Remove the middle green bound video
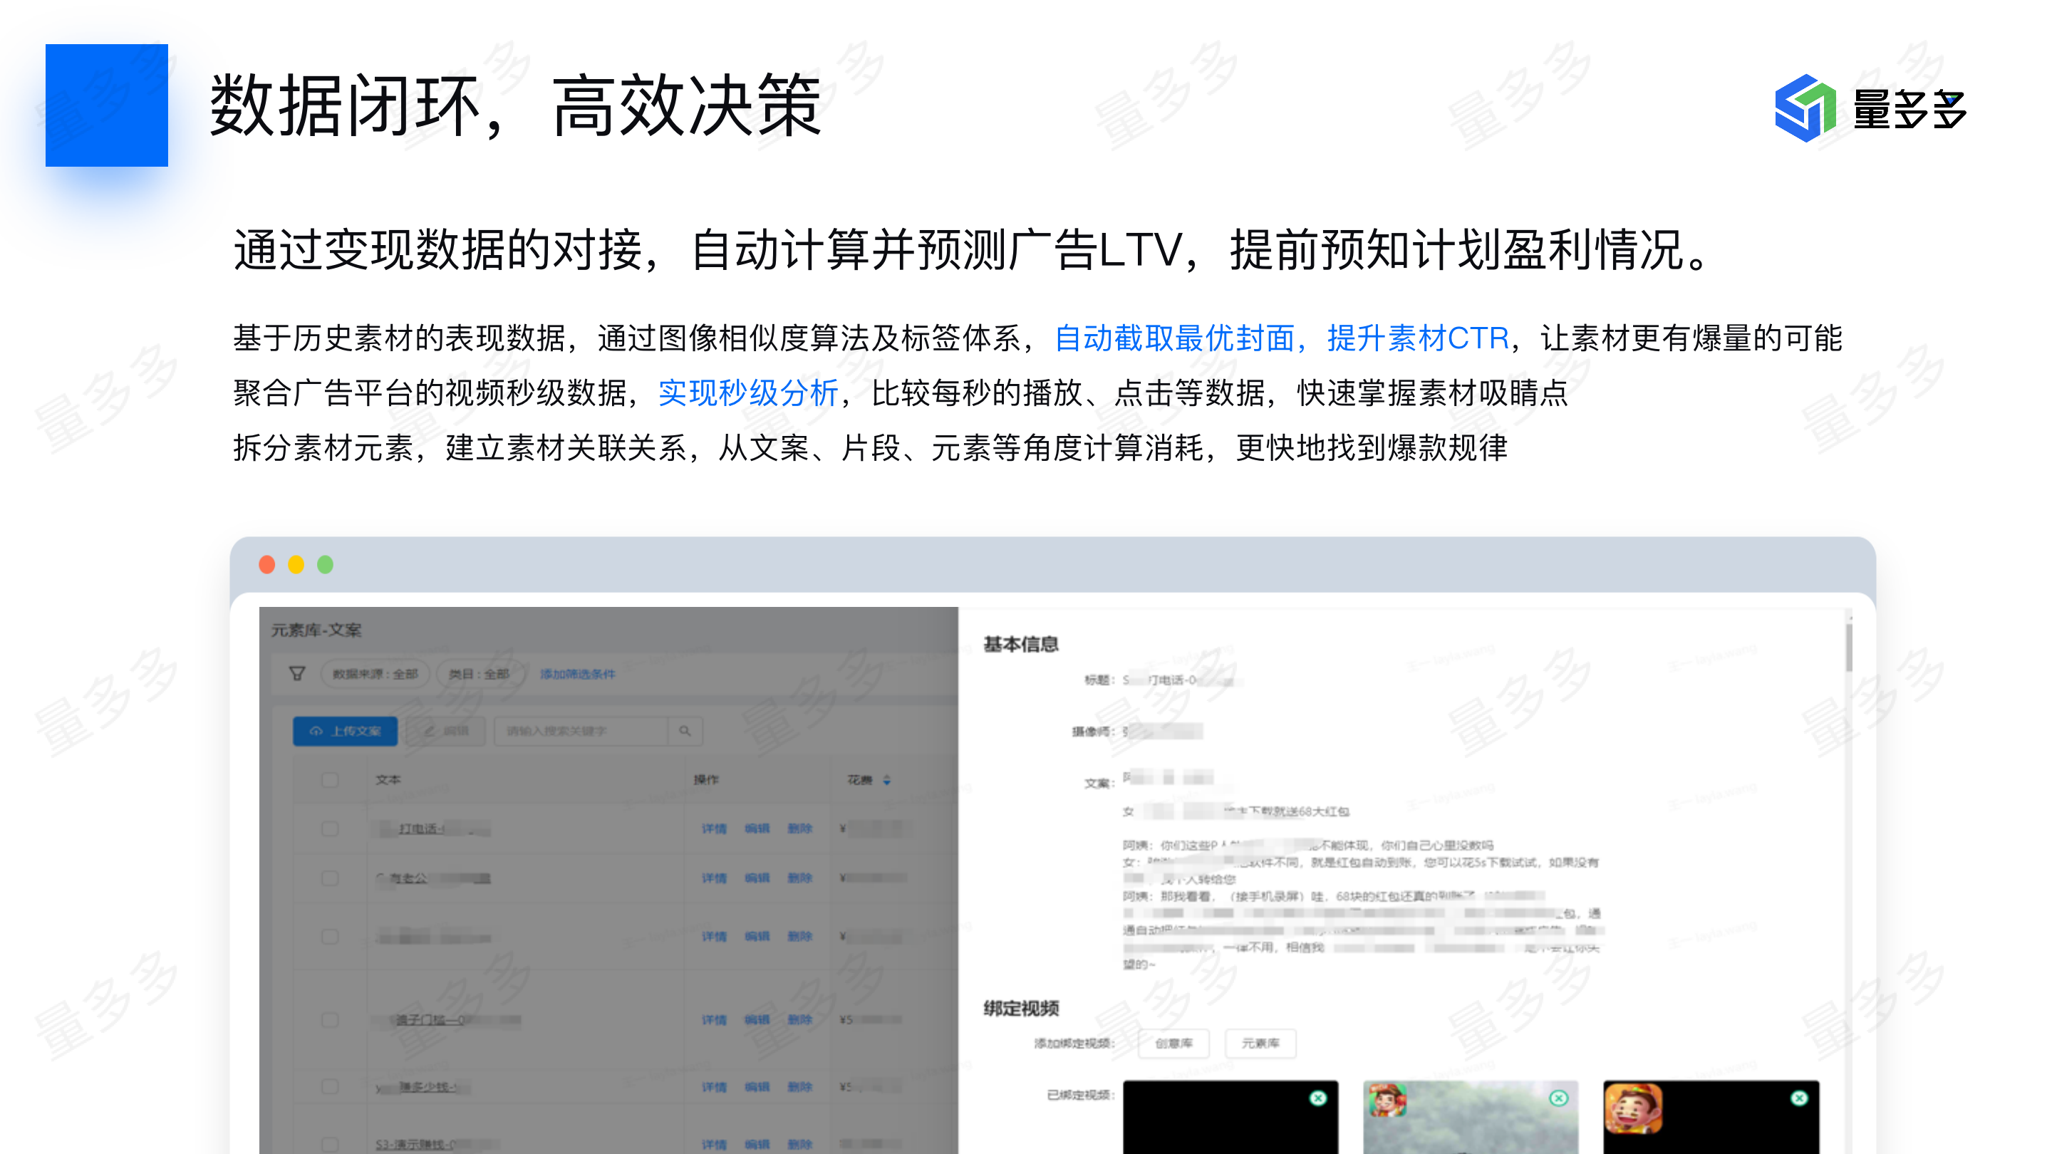 pyautogui.click(x=1558, y=1098)
